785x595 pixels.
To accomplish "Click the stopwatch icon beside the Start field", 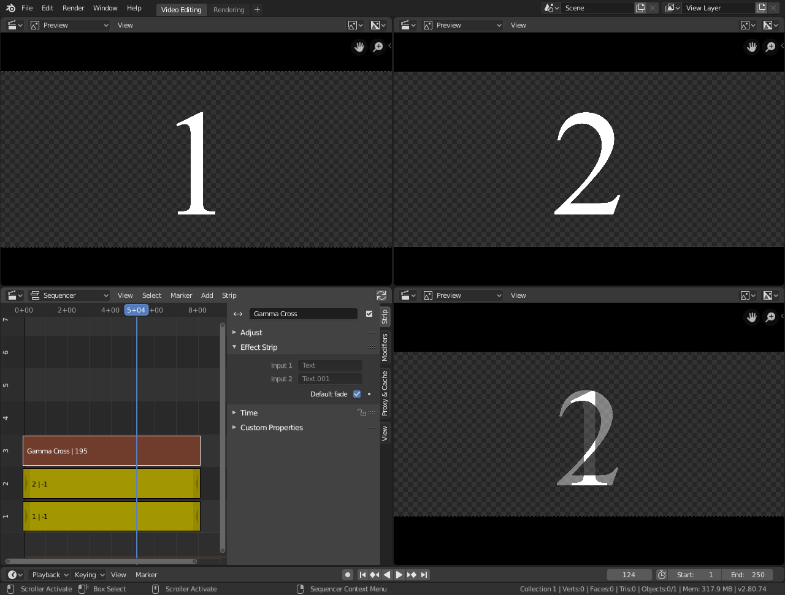I will pos(661,574).
